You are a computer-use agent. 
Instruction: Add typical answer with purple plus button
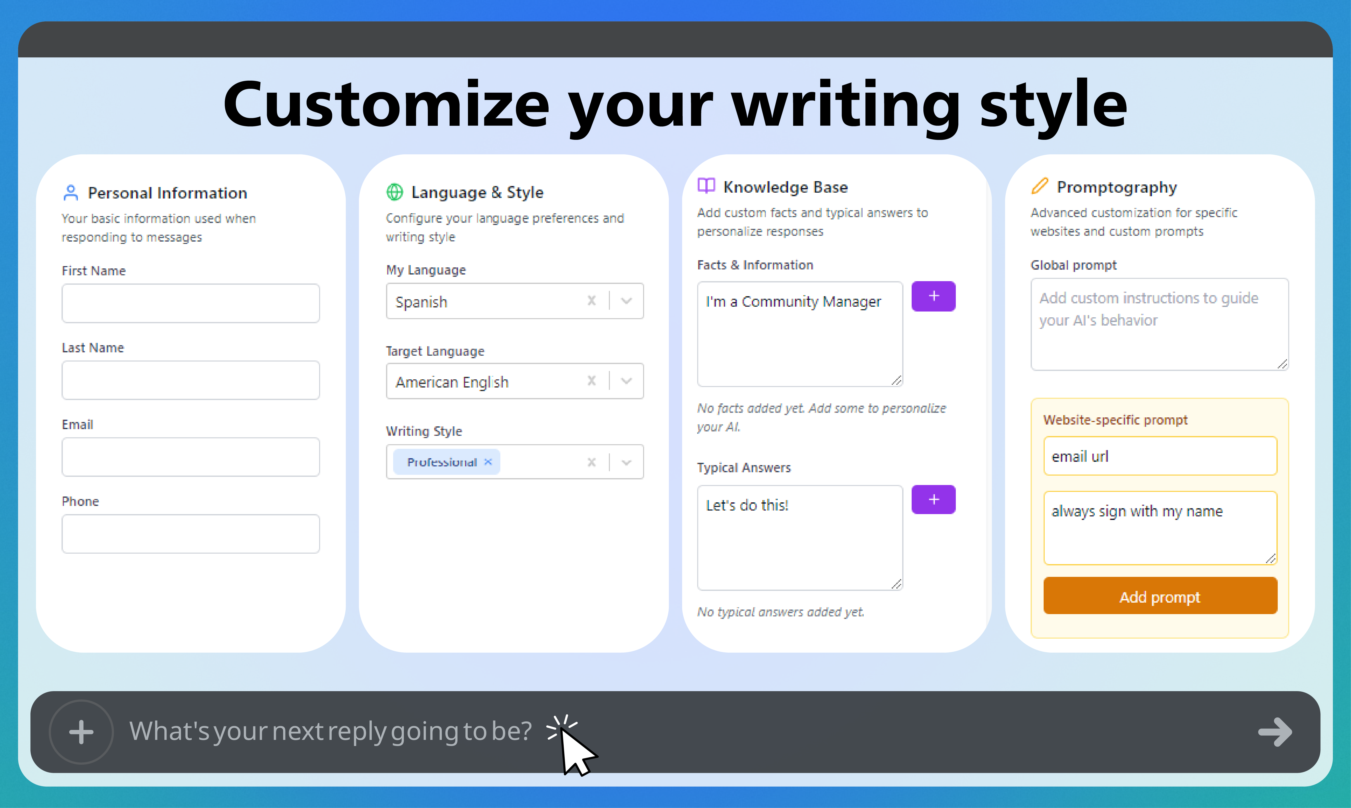tap(933, 500)
